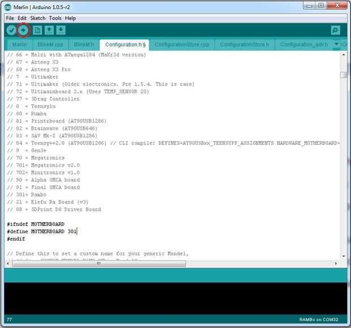The width and height of the screenshot is (351, 328).
Task: Click the line '#define MOTHERBOARD 301'
Action: pyautogui.click(x=42, y=232)
